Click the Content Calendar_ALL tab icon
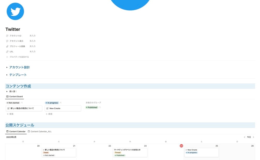The height and width of the screenshot is (160, 260). [x=29, y=131]
